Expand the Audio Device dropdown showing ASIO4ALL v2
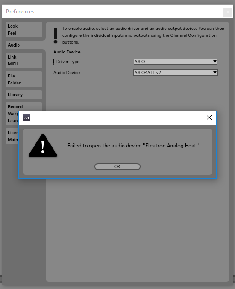This screenshot has height=289, width=235. point(176,73)
